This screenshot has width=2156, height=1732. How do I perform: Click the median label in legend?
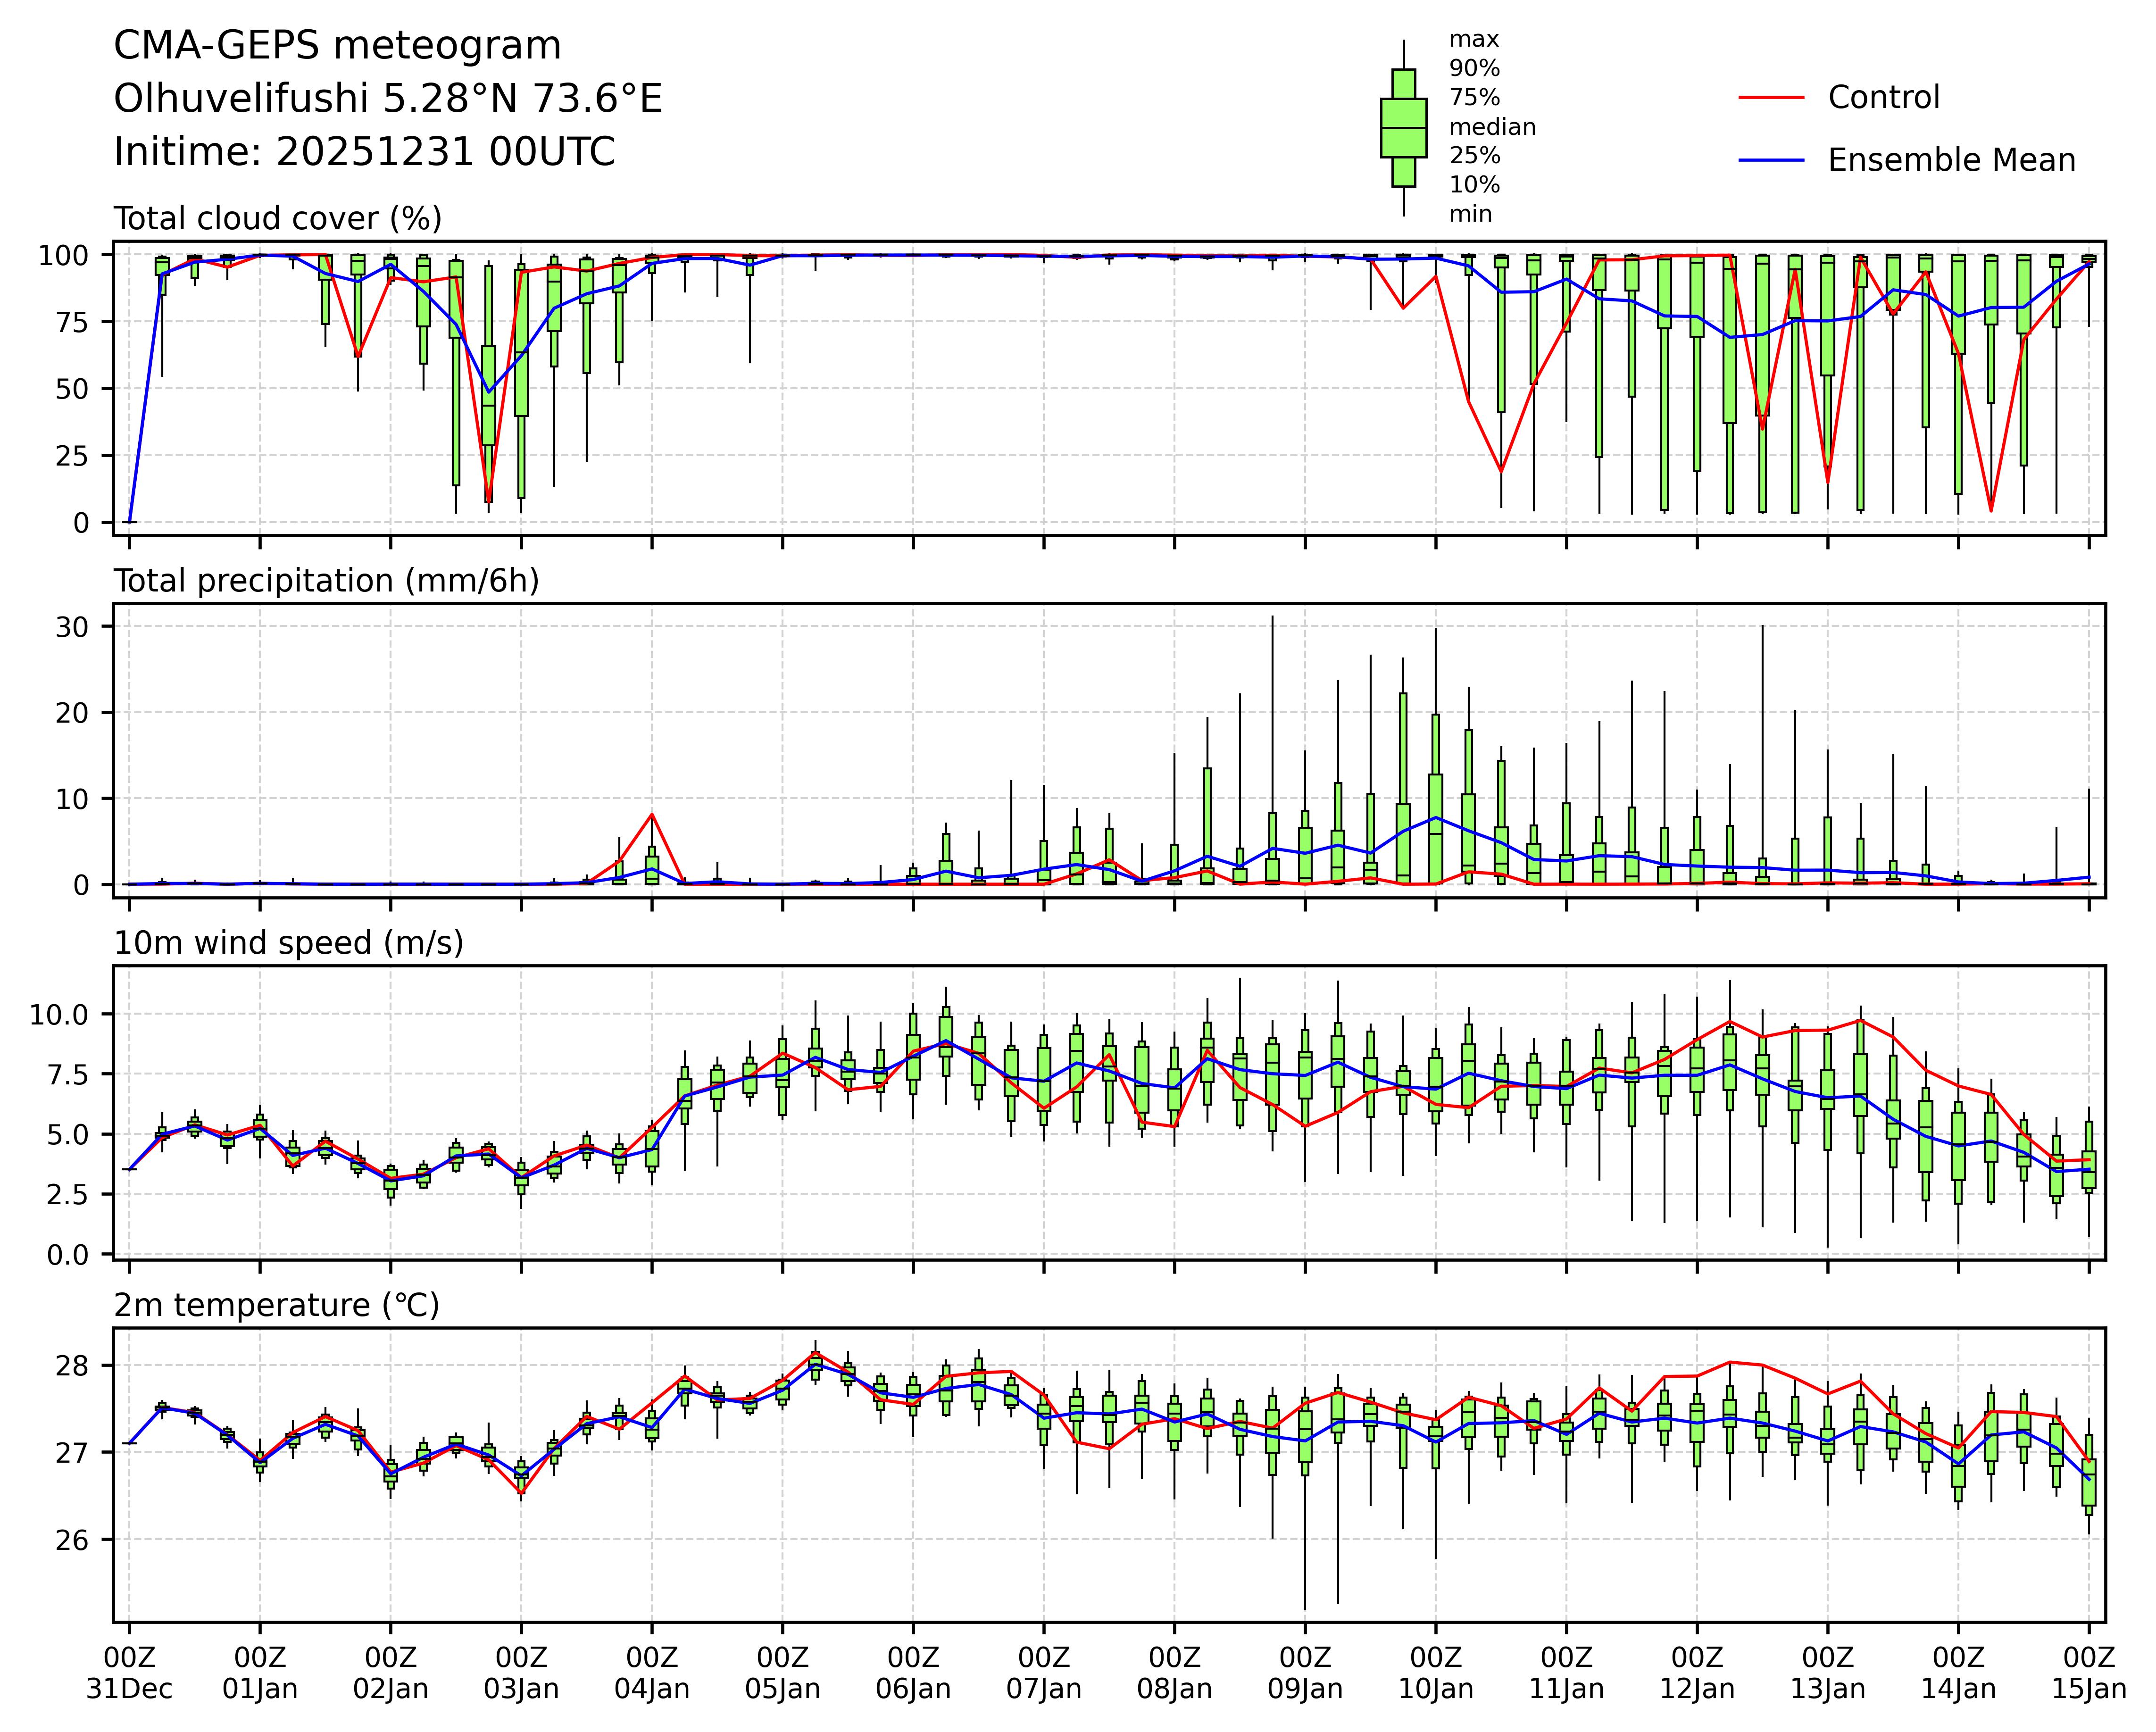coord(1492,127)
